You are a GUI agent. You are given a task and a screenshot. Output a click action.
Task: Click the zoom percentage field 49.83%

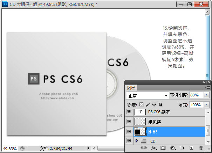(9, 148)
